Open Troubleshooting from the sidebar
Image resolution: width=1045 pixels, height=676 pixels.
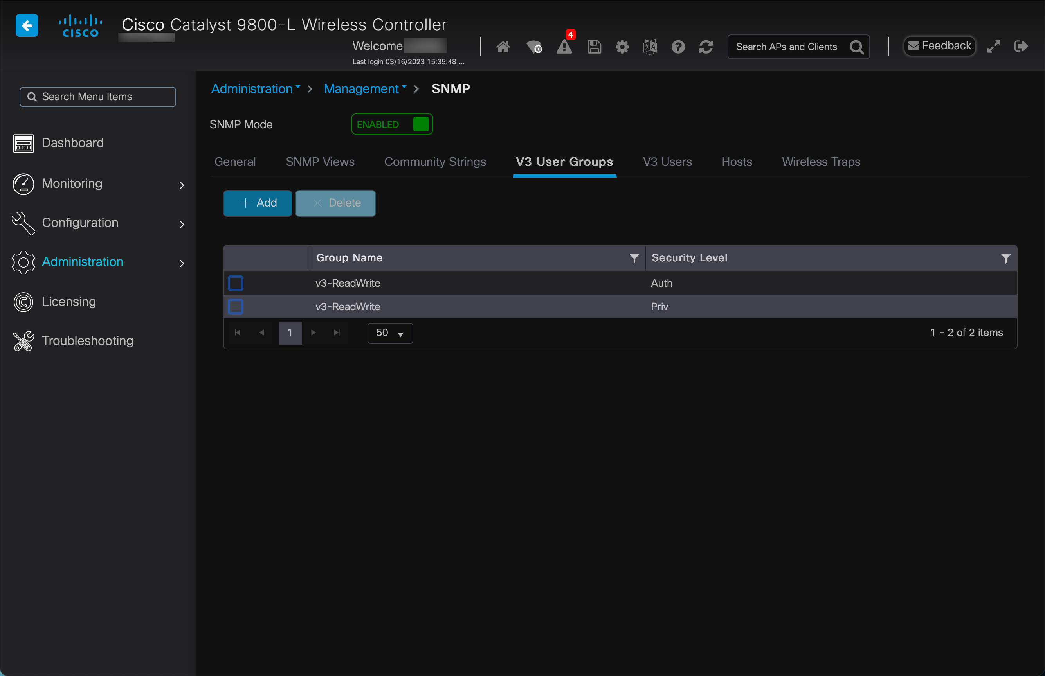(88, 341)
